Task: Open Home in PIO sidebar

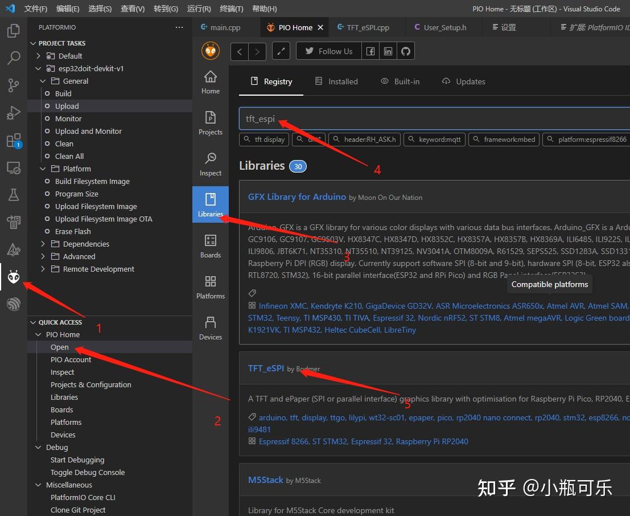Action: (211, 82)
